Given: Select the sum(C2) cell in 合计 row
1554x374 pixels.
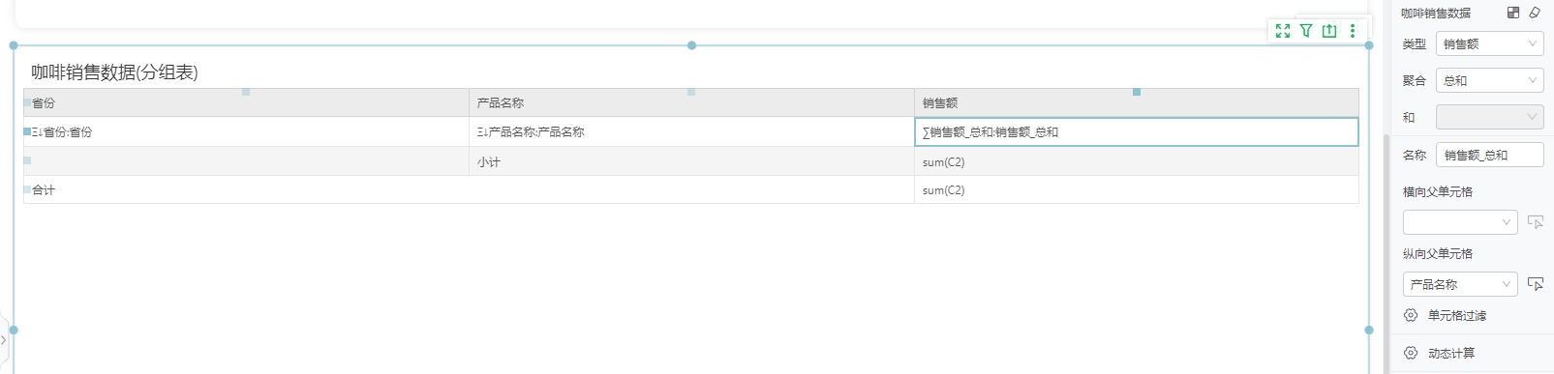Looking at the screenshot, I should point(1137,189).
